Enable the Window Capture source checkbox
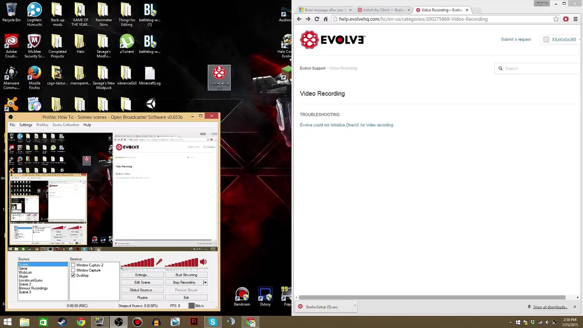This screenshot has width=583, height=328. (73, 270)
